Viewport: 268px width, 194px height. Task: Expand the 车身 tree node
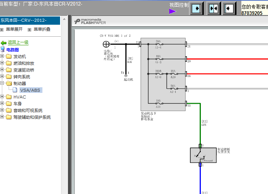(2, 103)
